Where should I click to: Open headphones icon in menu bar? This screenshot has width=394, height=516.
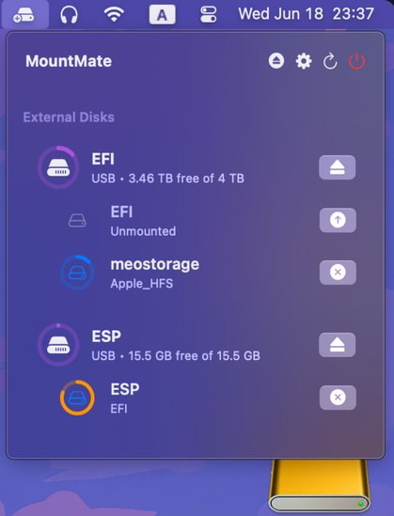pyautogui.click(x=70, y=15)
